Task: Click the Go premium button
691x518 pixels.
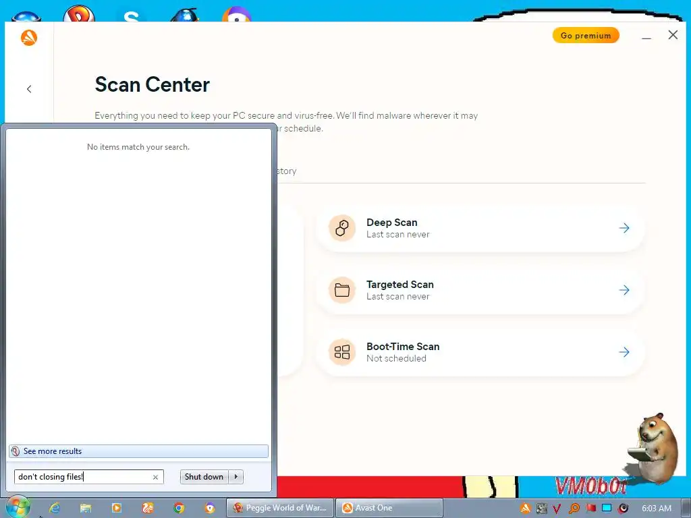Action: pyautogui.click(x=586, y=35)
